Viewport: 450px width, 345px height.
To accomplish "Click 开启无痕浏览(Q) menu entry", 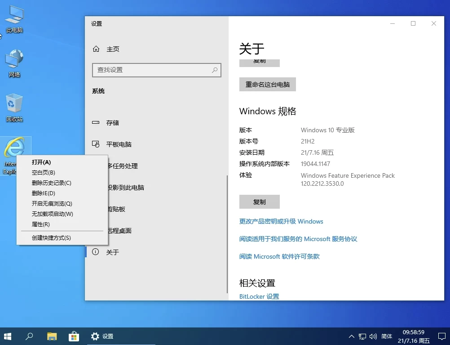I will click(x=52, y=204).
